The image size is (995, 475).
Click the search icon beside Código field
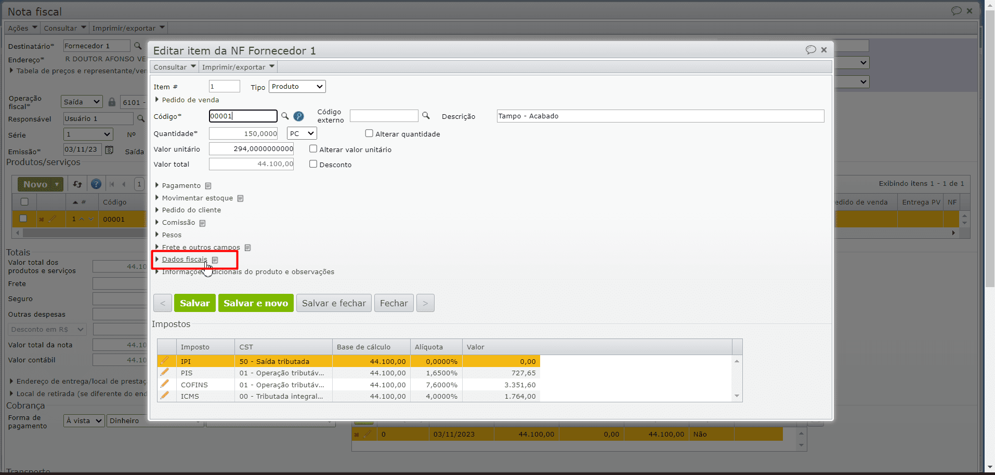(x=285, y=116)
